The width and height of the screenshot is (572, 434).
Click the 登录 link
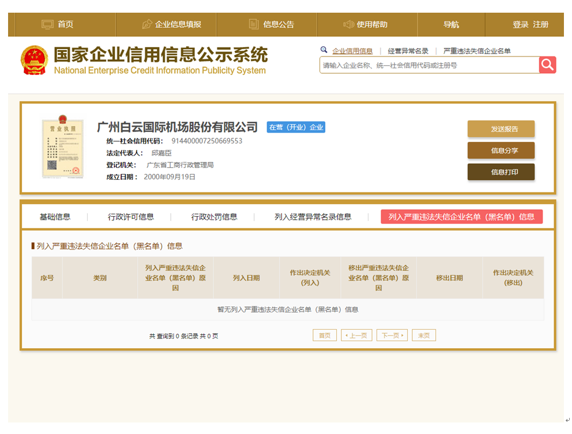click(x=521, y=24)
